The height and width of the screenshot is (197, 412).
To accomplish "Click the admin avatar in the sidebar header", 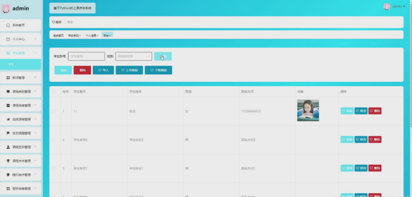I will click(6, 9).
